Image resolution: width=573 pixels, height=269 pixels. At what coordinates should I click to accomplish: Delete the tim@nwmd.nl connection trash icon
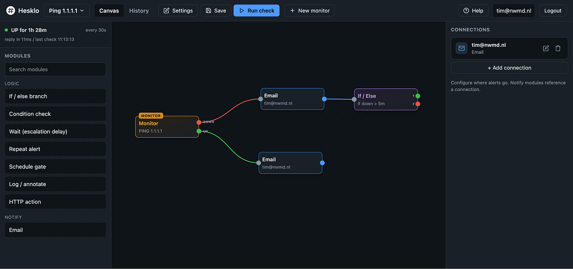tap(558, 48)
